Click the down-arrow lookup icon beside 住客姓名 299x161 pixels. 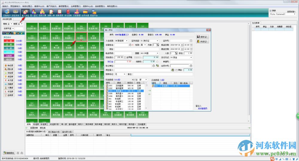[x=130, y=45]
